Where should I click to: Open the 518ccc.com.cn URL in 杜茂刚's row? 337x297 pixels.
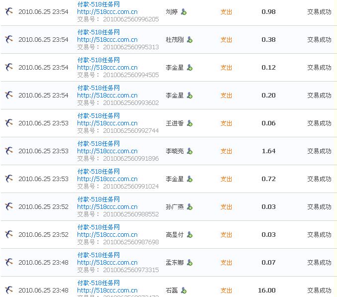[107, 39]
